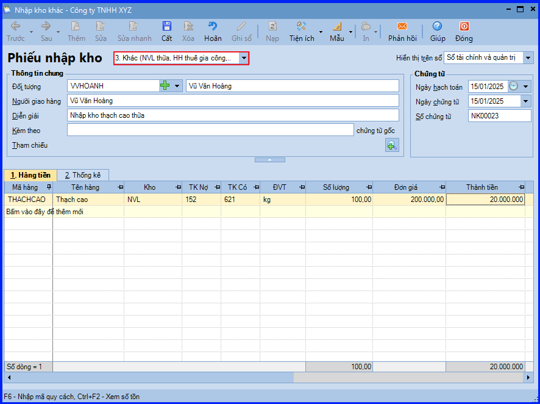Open the Hiển thị trên sổ dropdown
Image resolution: width=540 pixels, height=404 pixels.
click(x=528, y=58)
